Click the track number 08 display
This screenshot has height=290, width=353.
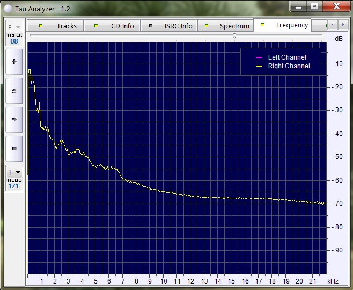[x=14, y=41]
